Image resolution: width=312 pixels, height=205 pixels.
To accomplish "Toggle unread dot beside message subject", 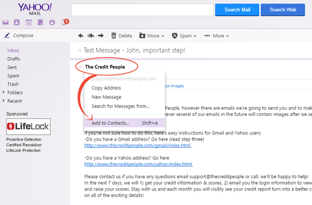I will point(80,51).
